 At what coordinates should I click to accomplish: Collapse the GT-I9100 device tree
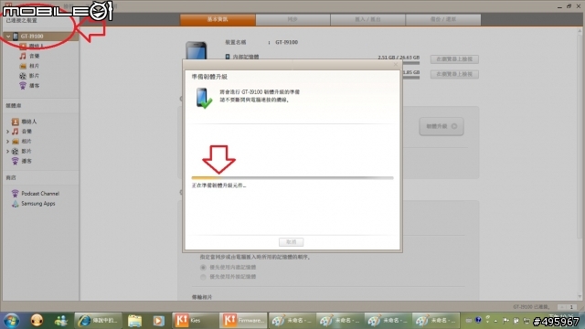tap(8, 37)
